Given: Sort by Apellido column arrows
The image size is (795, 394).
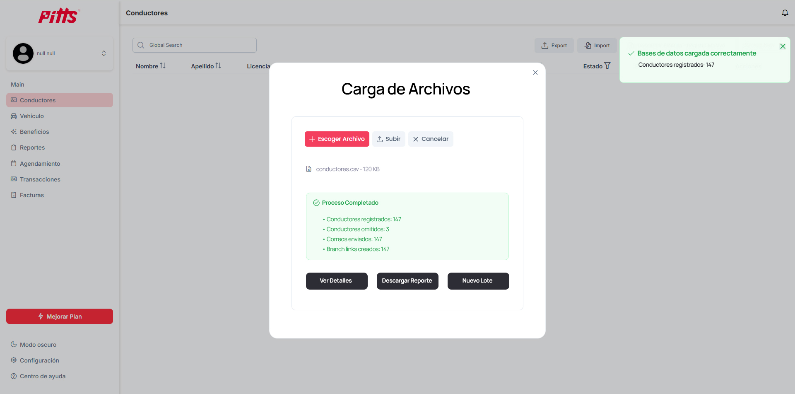Looking at the screenshot, I should [x=218, y=66].
